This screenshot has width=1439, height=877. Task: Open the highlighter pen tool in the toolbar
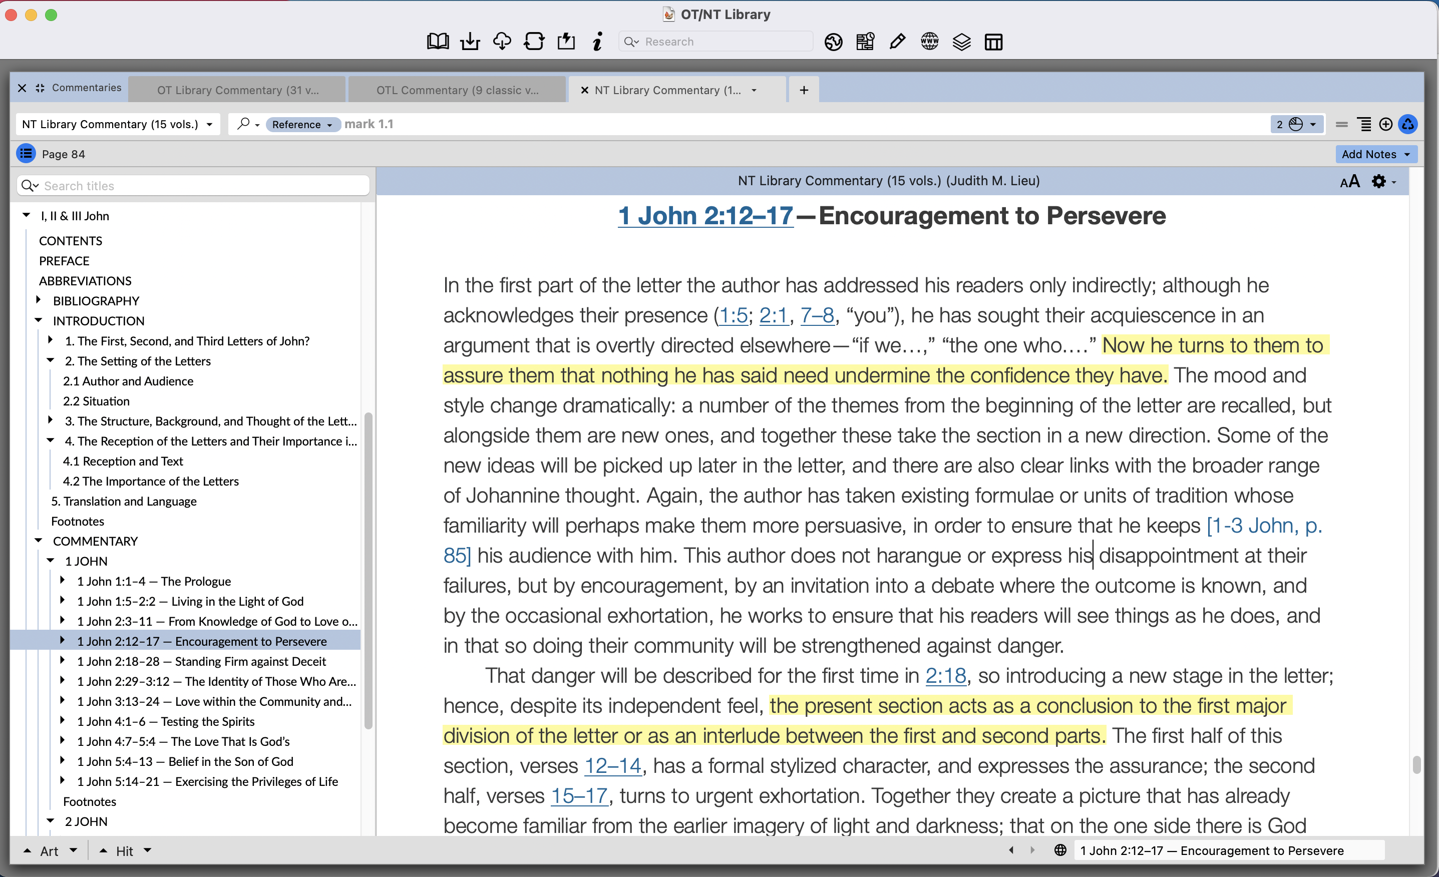[898, 41]
